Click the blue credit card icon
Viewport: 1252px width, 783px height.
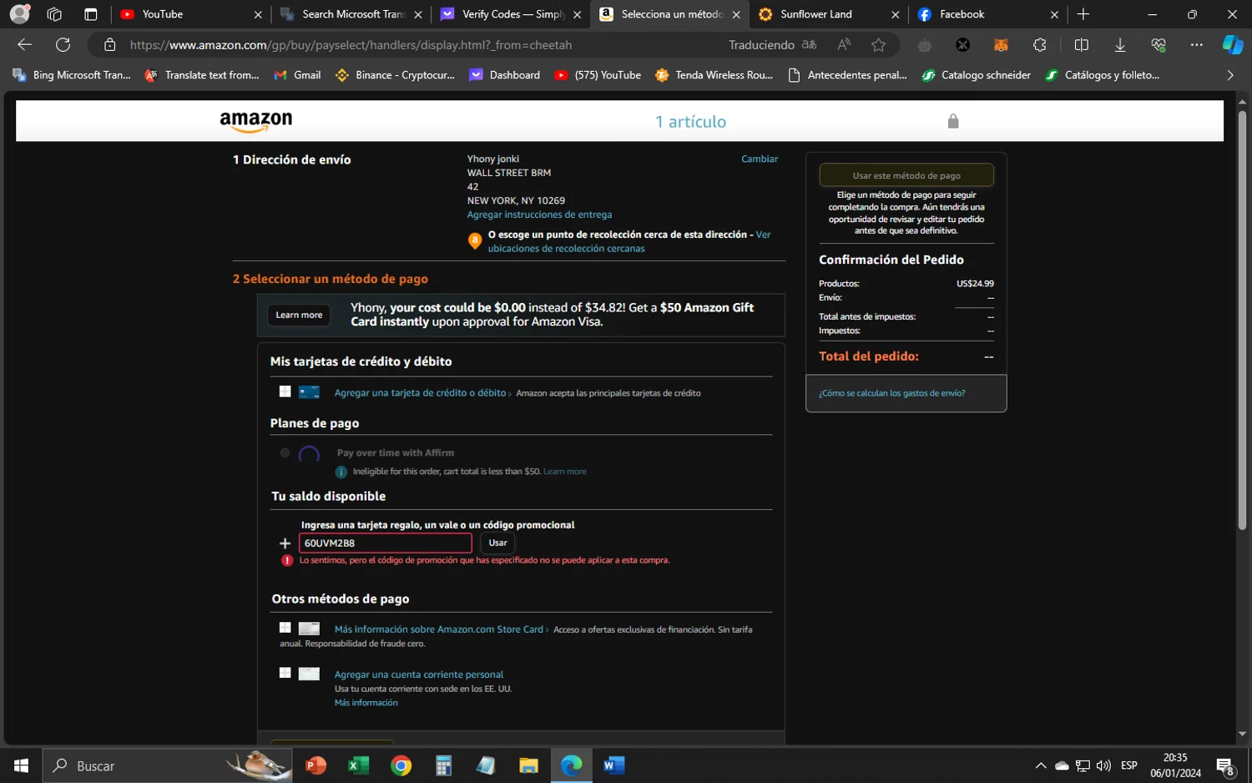(x=309, y=392)
